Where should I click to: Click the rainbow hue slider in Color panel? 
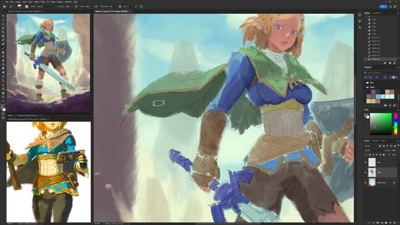click(x=396, y=124)
